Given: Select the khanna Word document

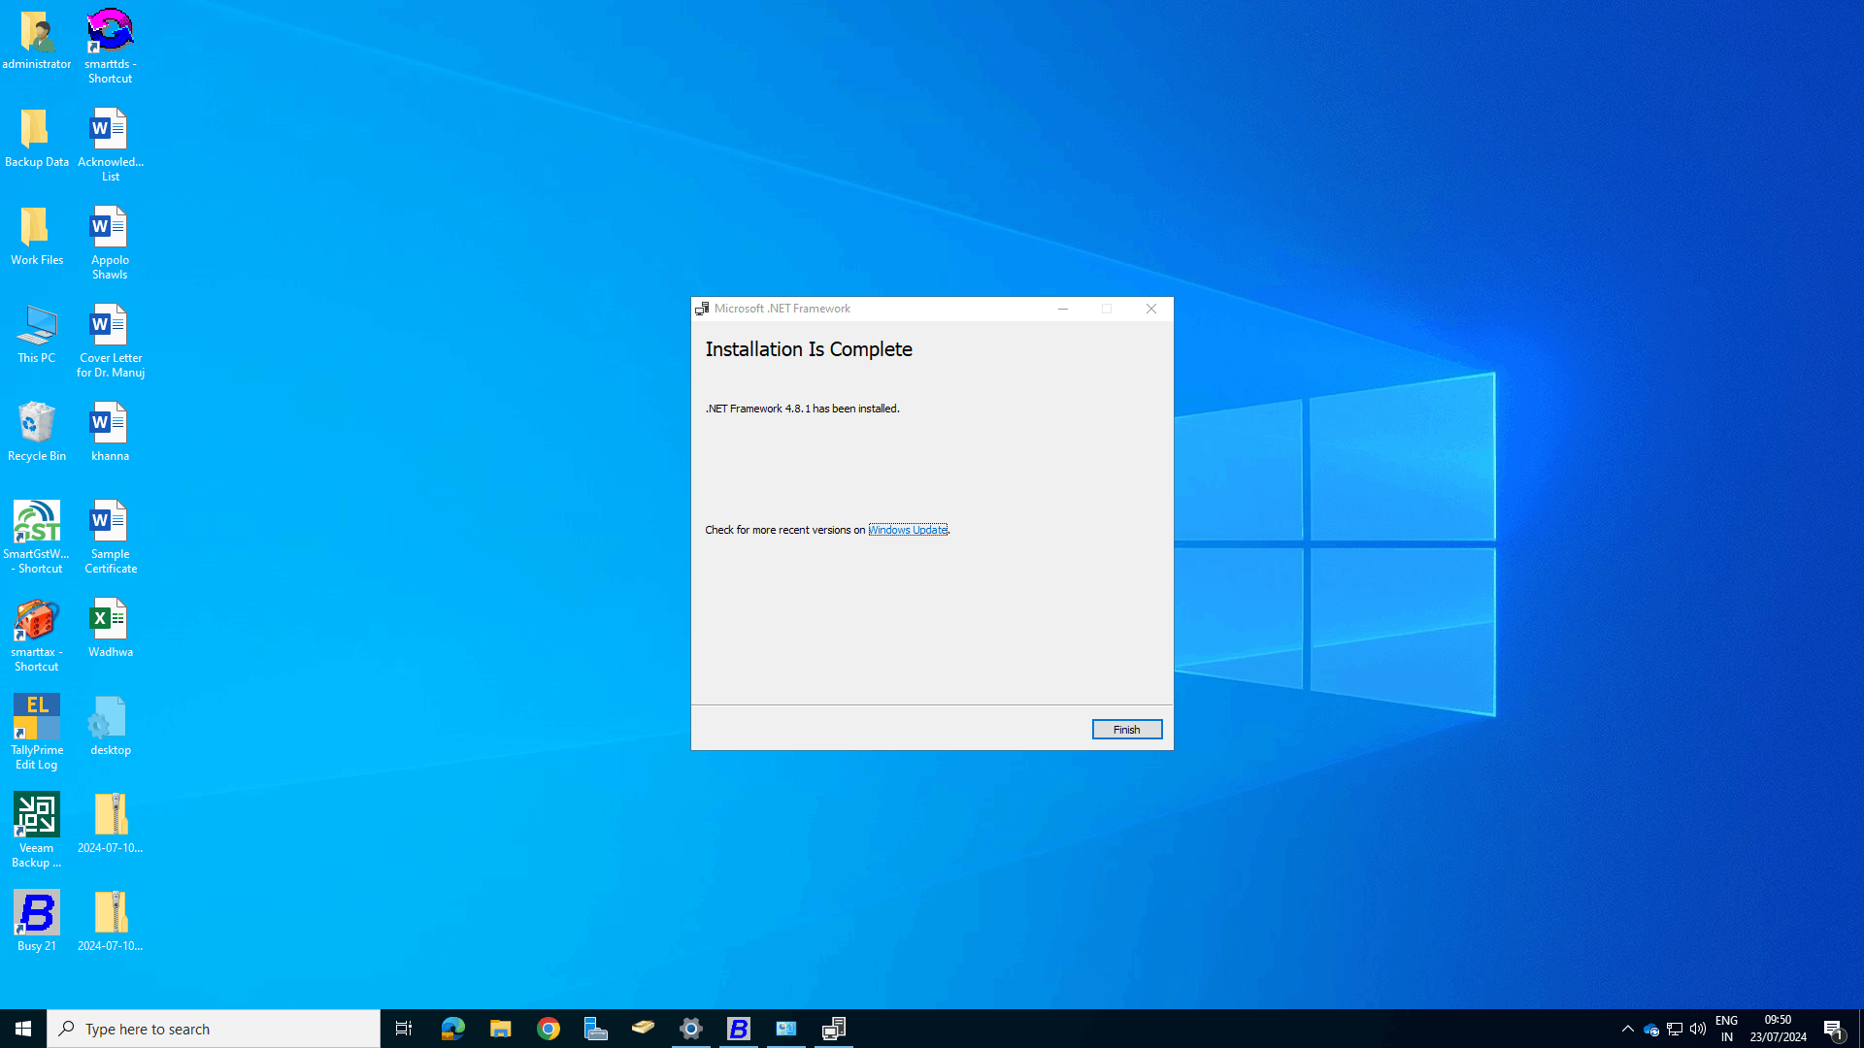Looking at the screenshot, I should [x=110, y=433].
